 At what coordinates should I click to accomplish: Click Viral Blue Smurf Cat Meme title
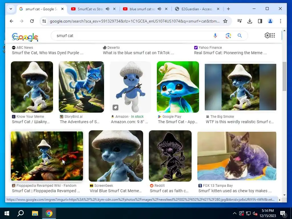click(x=116, y=191)
